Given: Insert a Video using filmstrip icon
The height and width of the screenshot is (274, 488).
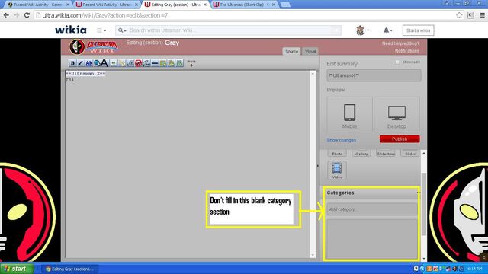Looking at the screenshot, I should coord(337,170).
